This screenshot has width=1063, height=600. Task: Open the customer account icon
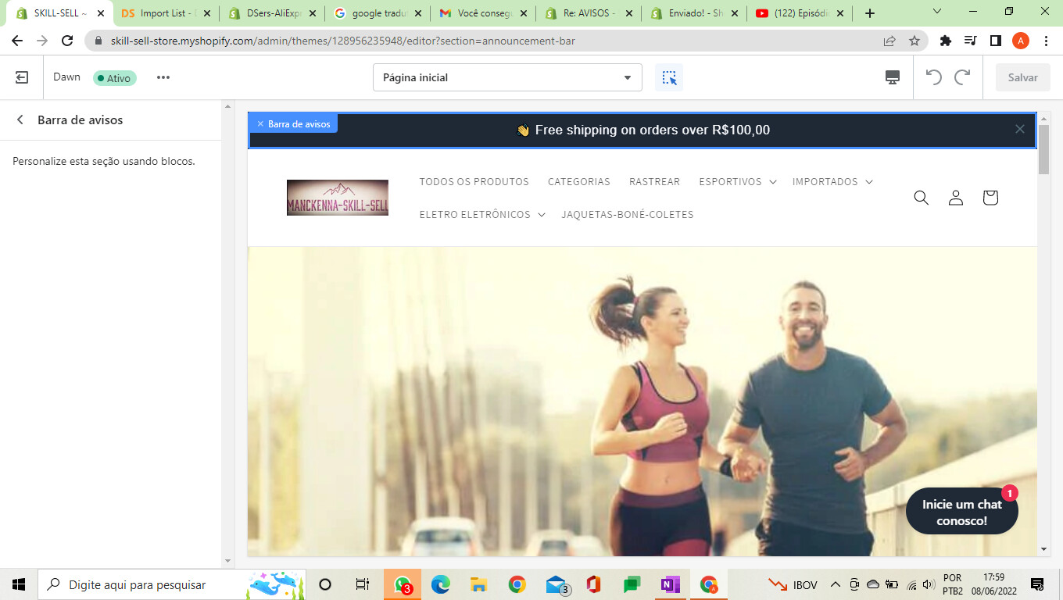(x=956, y=198)
